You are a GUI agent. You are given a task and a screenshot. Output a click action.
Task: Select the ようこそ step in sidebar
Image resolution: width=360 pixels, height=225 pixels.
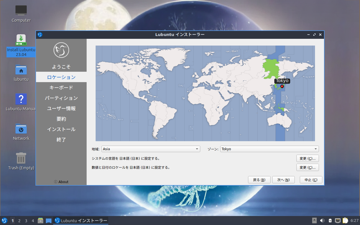pyautogui.click(x=61, y=67)
